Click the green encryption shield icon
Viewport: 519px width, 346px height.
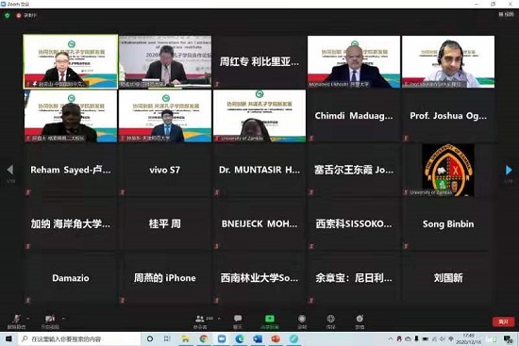pos(8,15)
